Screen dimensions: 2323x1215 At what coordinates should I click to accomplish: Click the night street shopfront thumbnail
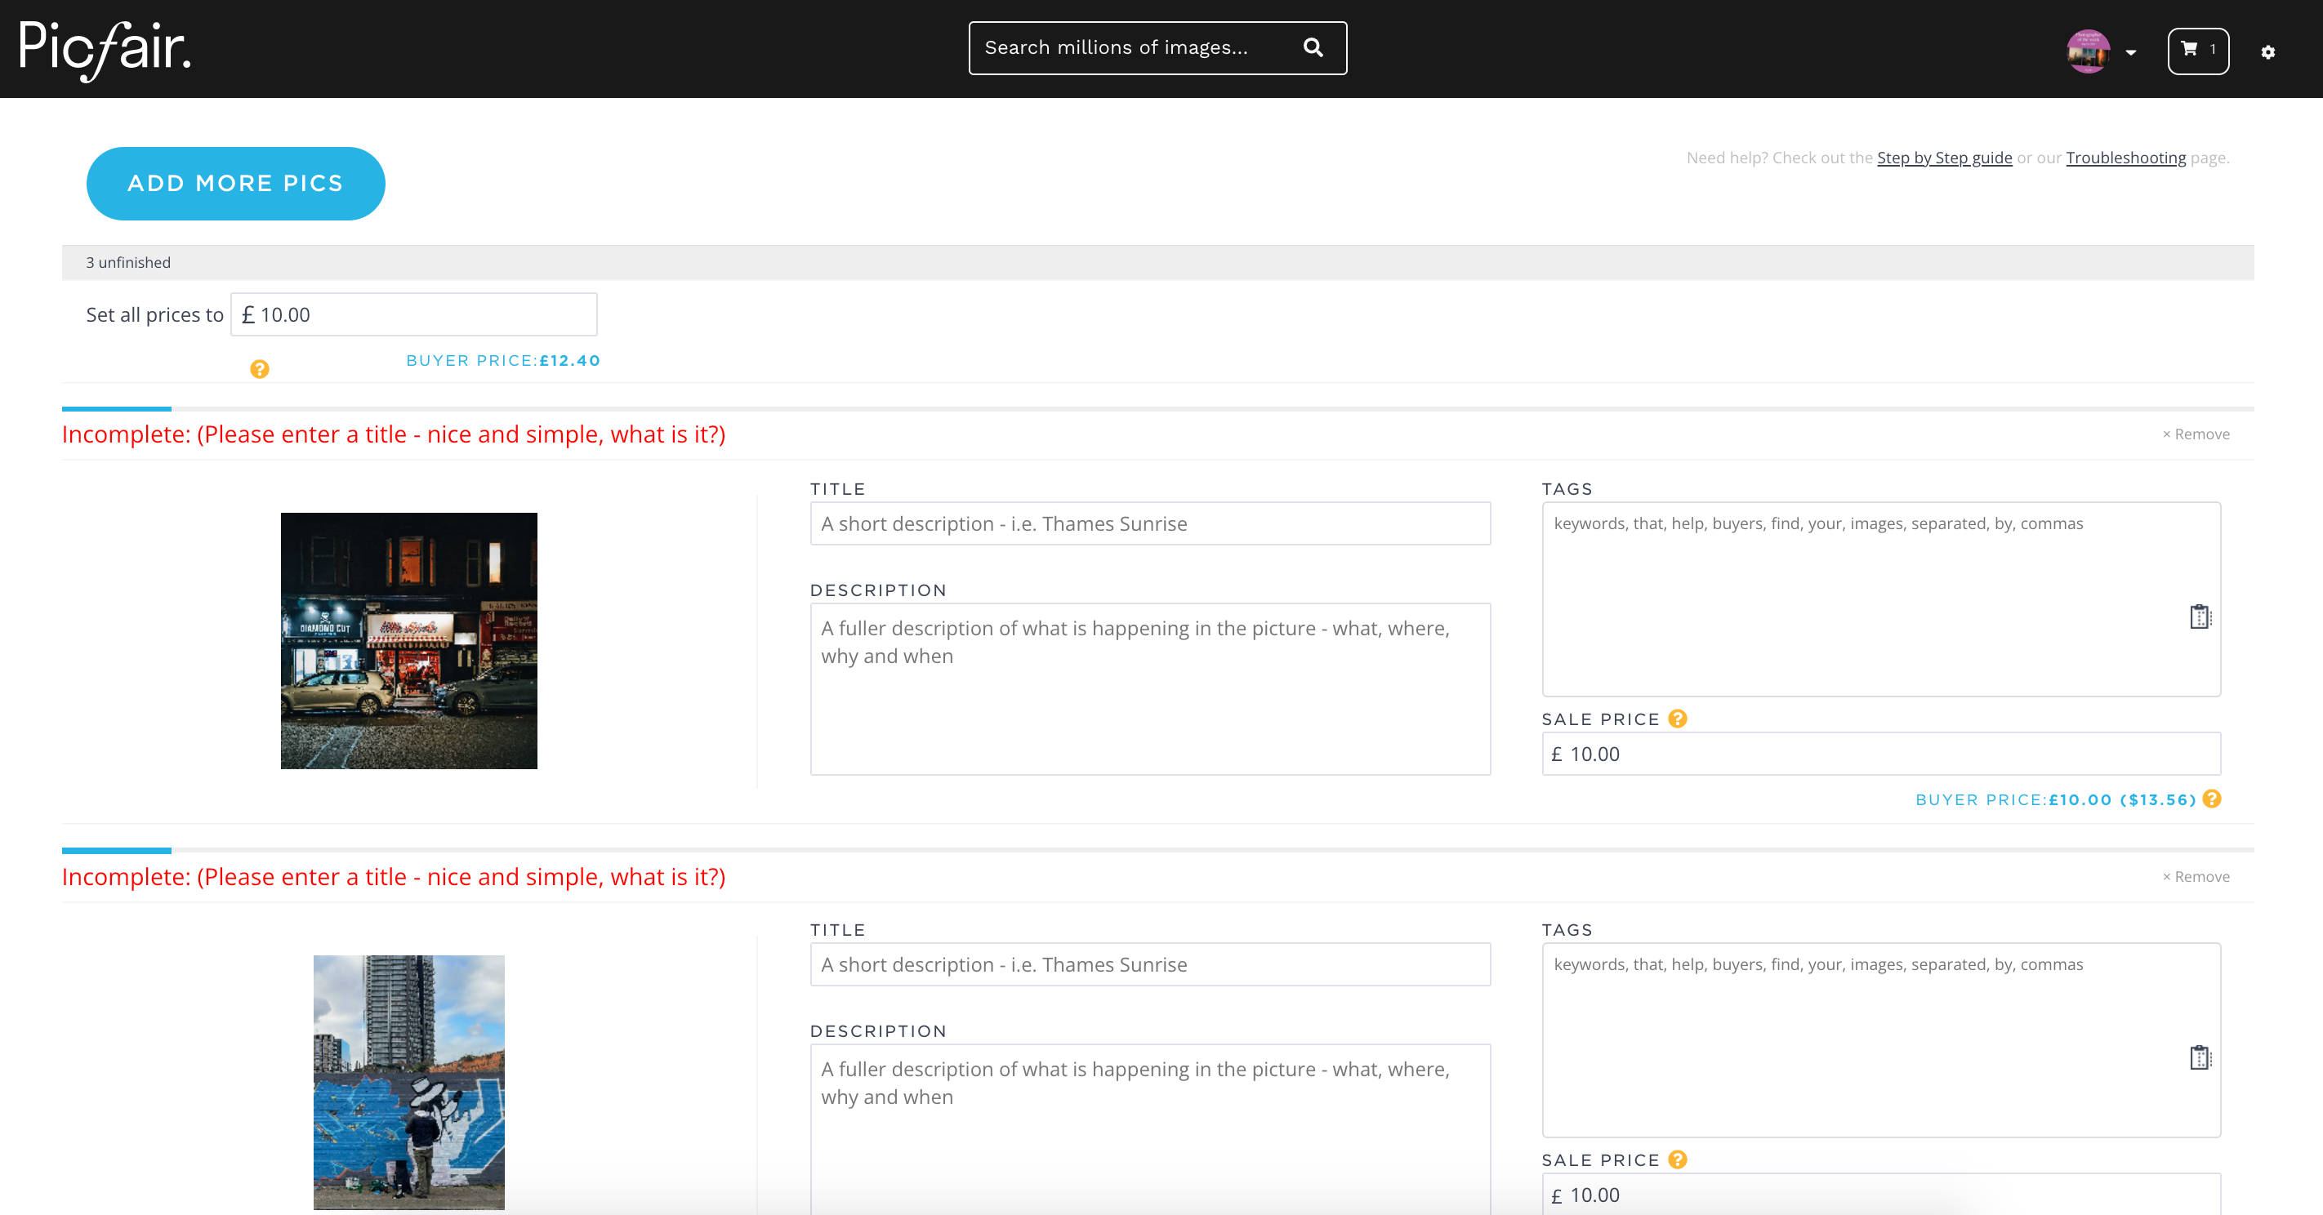point(408,641)
